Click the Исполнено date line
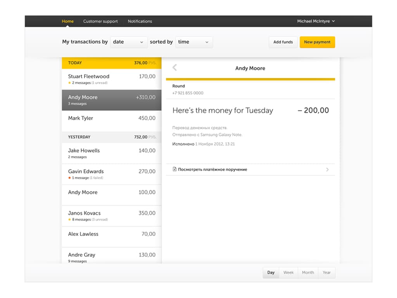The image size is (397, 298). click(x=204, y=144)
